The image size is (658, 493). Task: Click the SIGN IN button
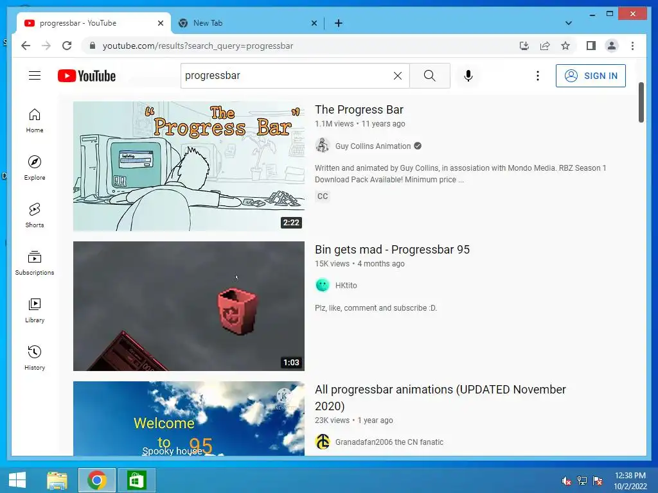[591, 76]
